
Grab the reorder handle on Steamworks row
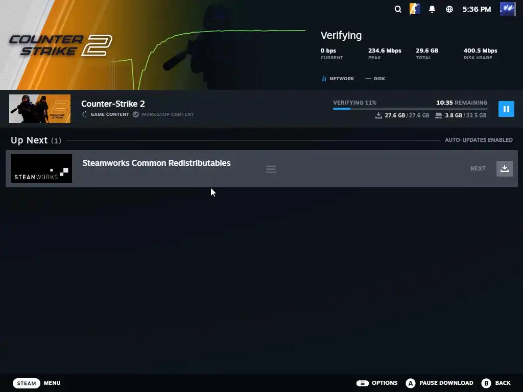[x=271, y=169]
